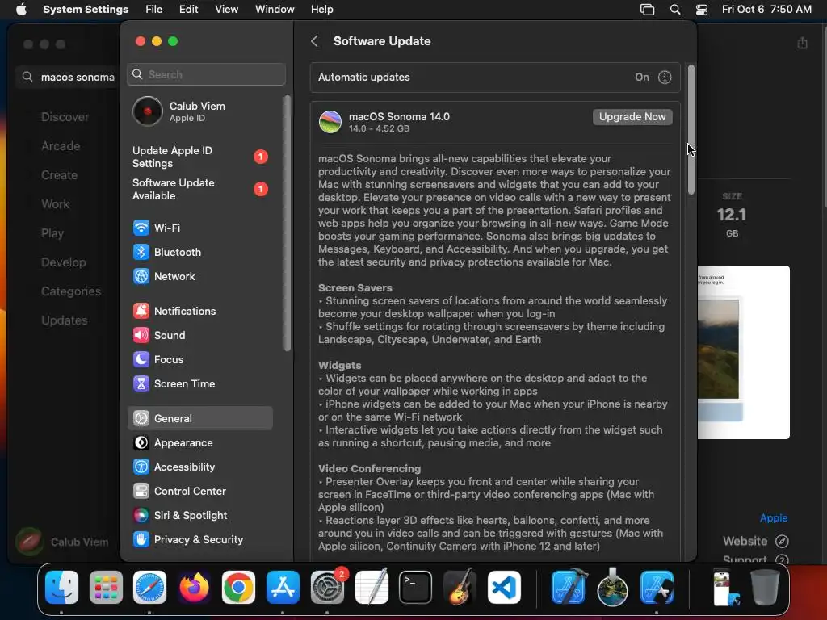This screenshot has height=620, width=827.
Task: Select General in the sidebar
Action: point(200,419)
